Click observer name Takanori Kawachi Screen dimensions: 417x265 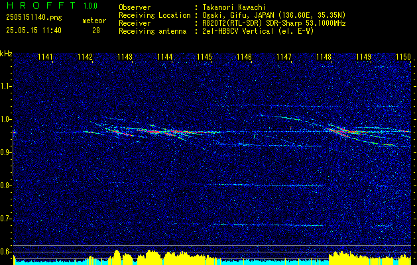233,7
